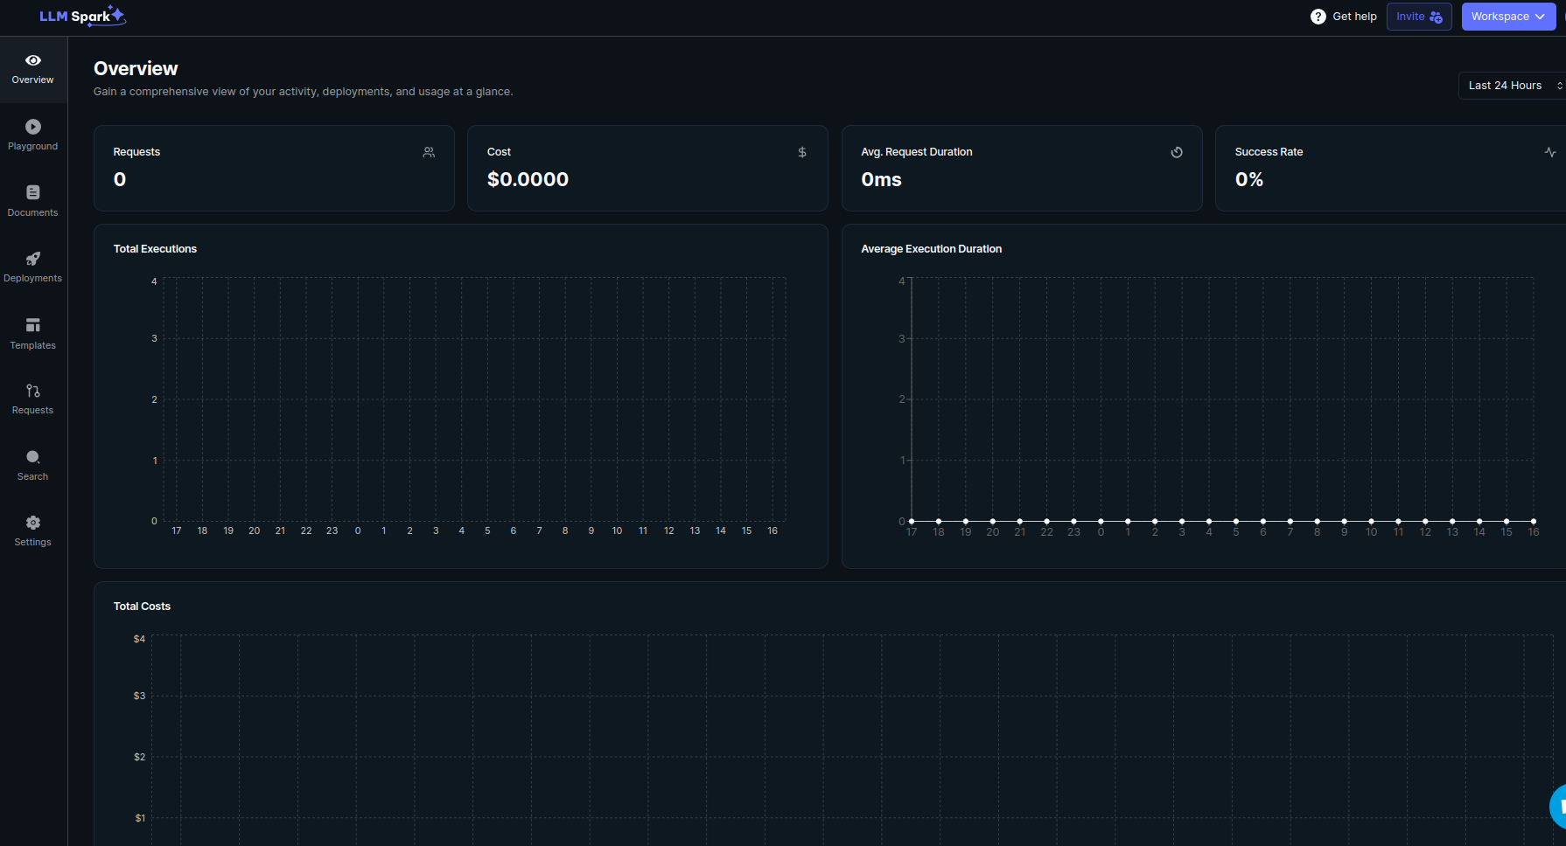Click the activity icon on Success Rate card
The image size is (1566, 846).
(1550, 152)
